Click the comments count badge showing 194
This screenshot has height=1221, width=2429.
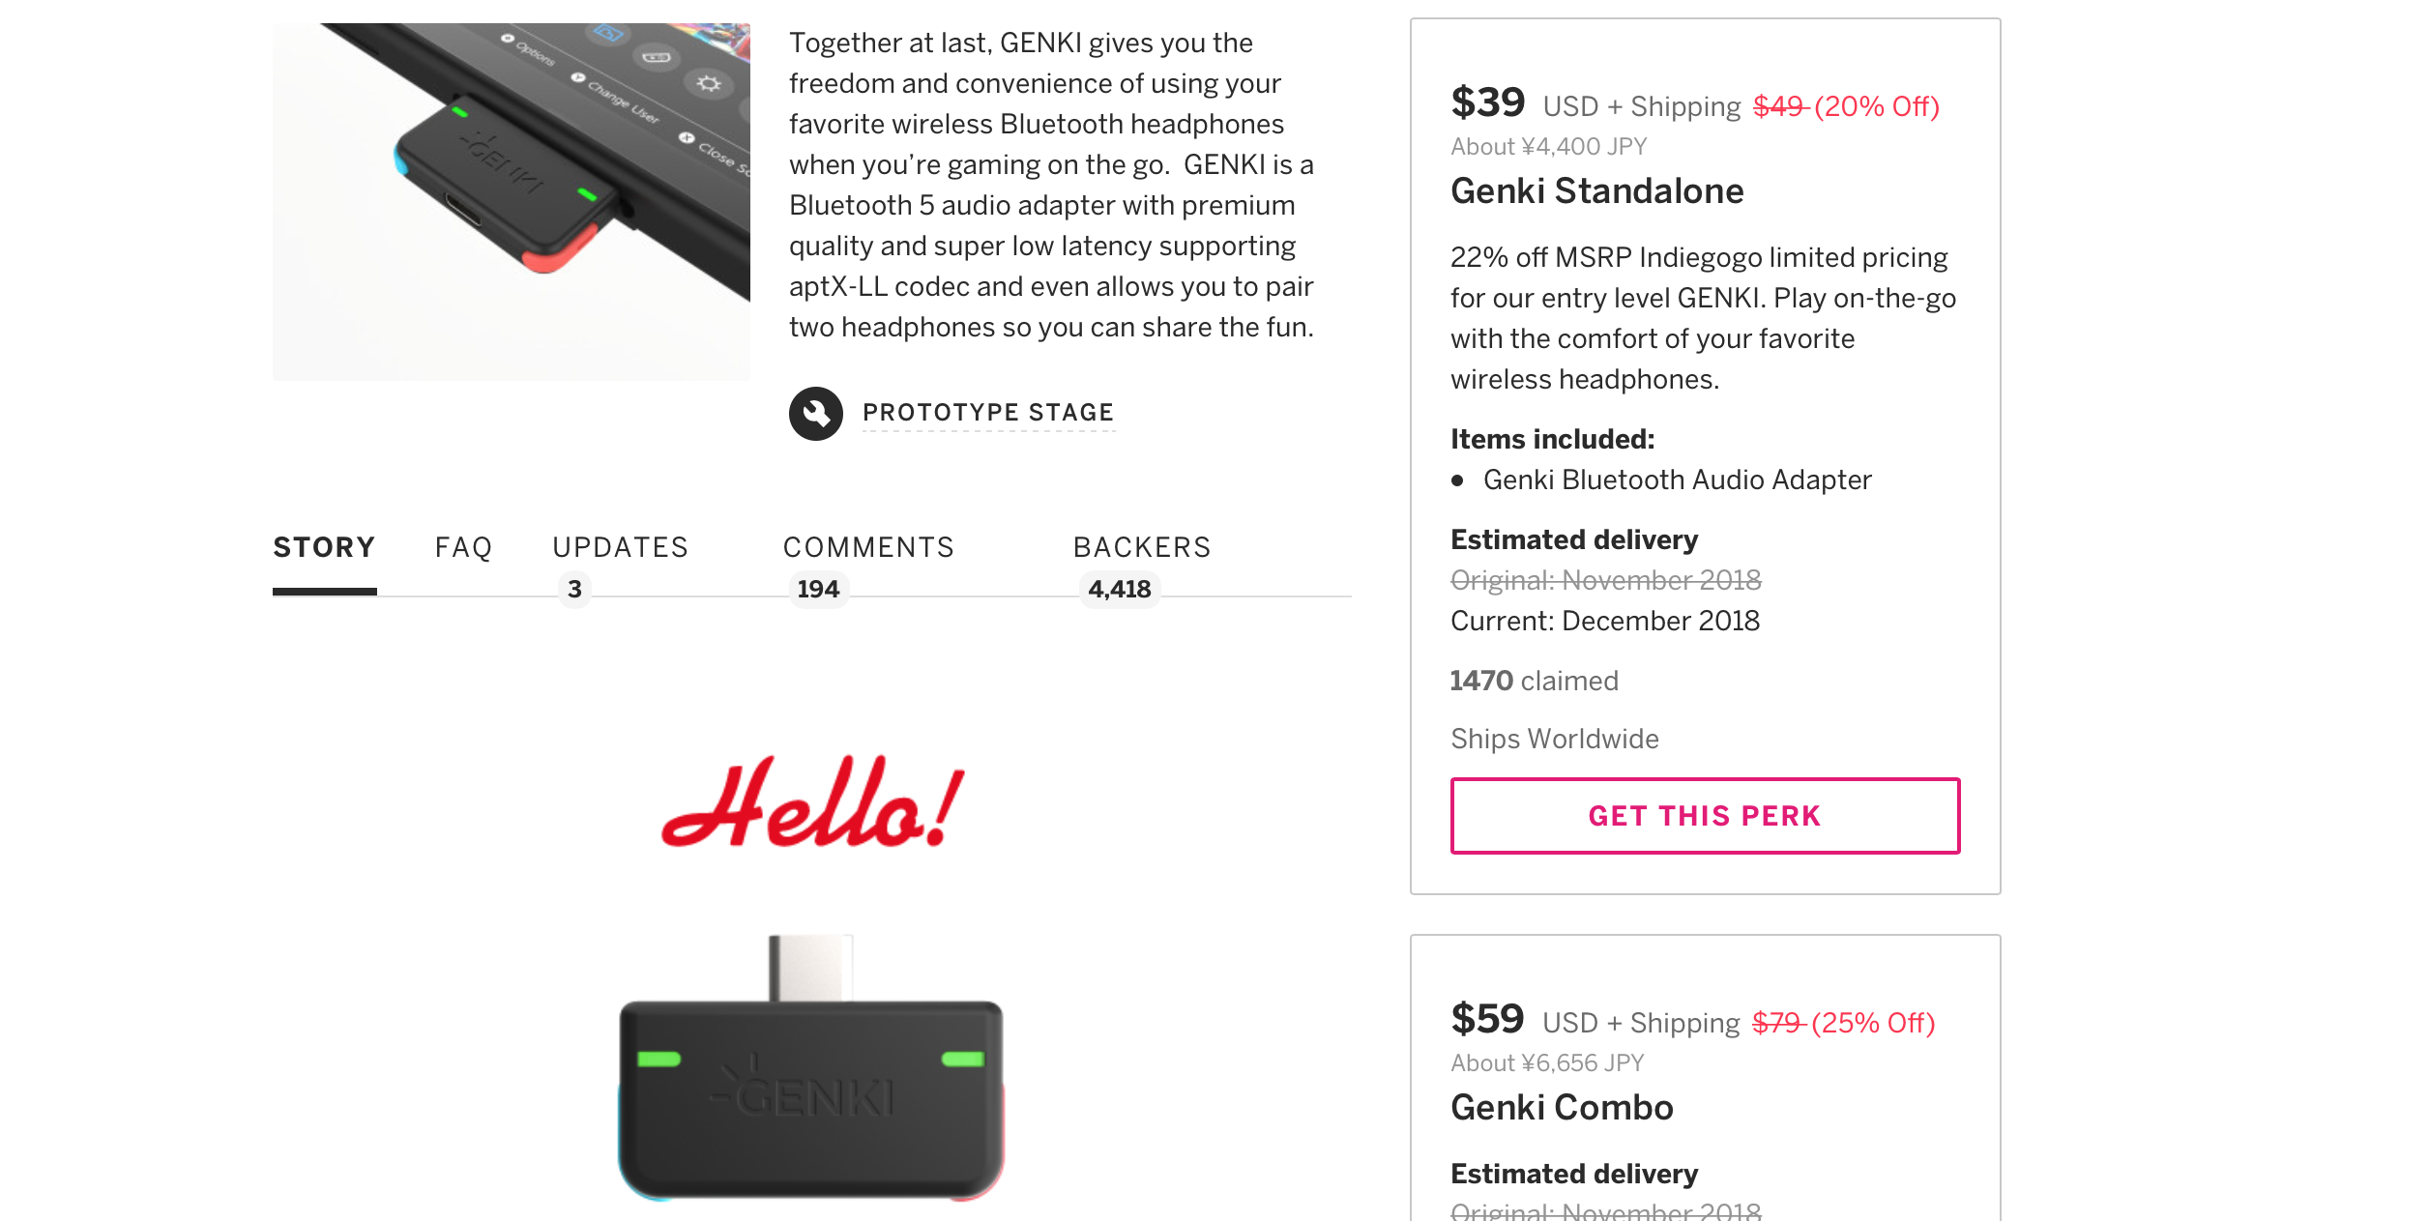coord(818,589)
